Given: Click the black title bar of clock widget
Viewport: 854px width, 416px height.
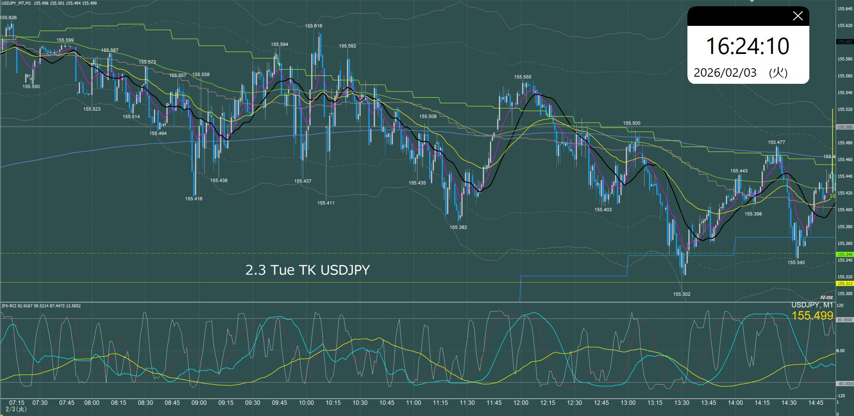Looking at the screenshot, I should [737, 16].
